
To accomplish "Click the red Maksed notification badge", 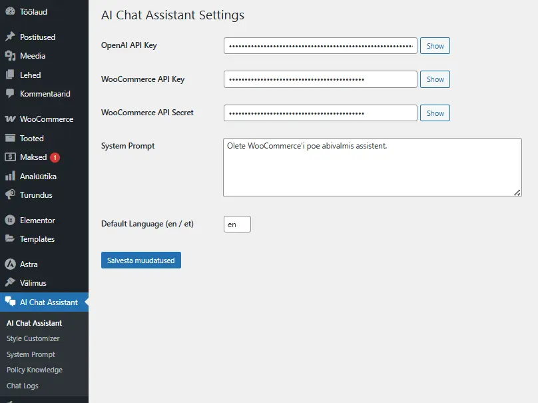I will [55, 157].
